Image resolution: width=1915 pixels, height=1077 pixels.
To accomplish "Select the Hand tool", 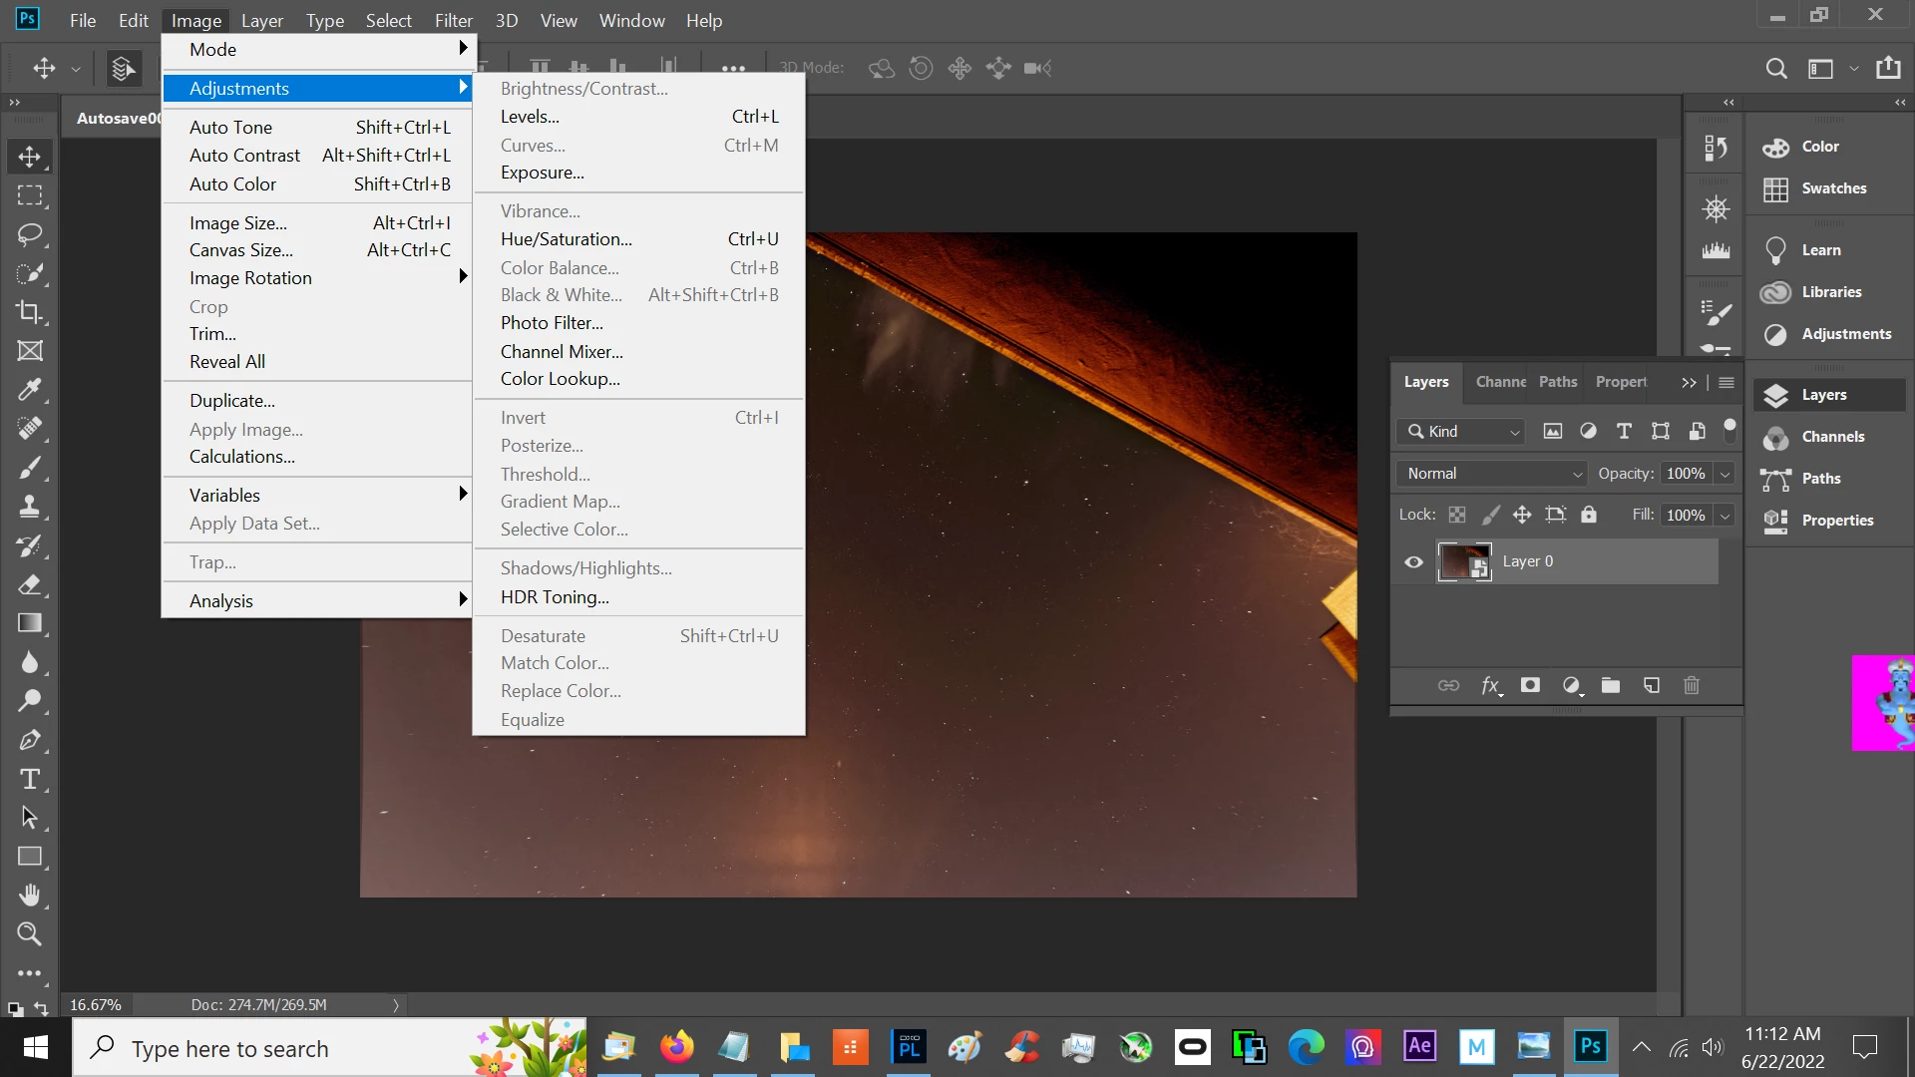I will tap(30, 896).
